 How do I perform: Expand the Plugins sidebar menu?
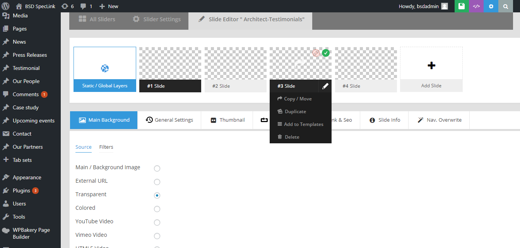[x=21, y=190]
